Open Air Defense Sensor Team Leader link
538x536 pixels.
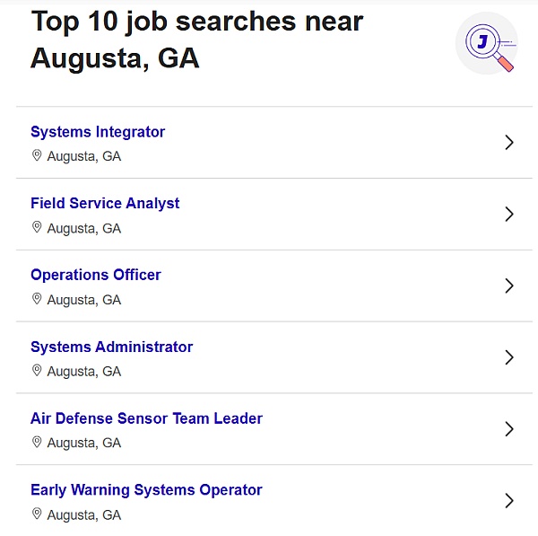pos(146,418)
